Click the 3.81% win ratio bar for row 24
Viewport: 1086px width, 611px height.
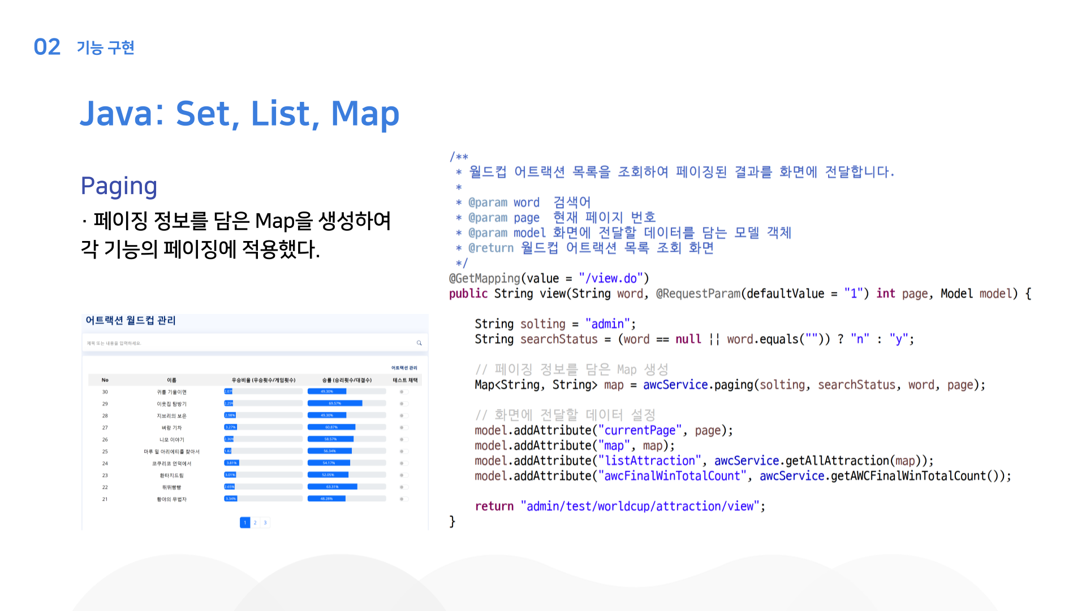[x=263, y=463]
